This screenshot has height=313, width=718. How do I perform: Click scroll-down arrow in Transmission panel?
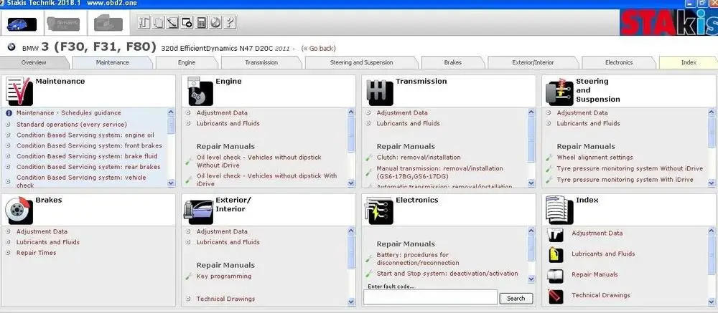[531, 183]
